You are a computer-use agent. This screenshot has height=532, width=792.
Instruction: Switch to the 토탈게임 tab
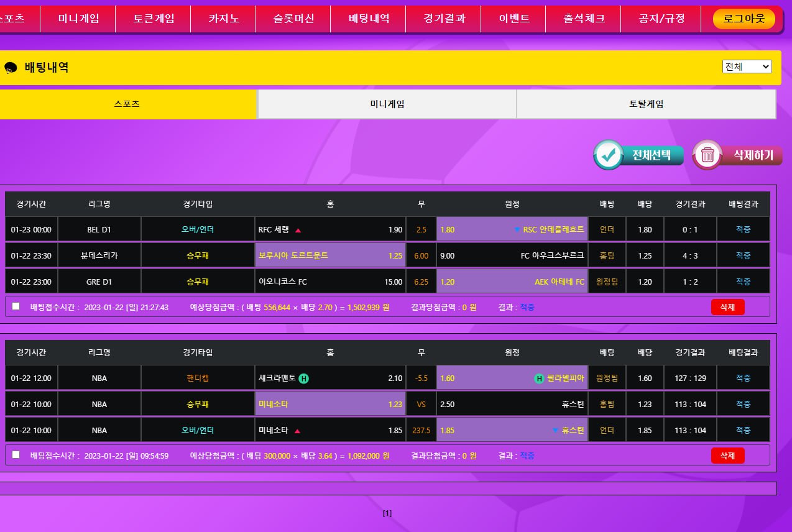tap(646, 104)
